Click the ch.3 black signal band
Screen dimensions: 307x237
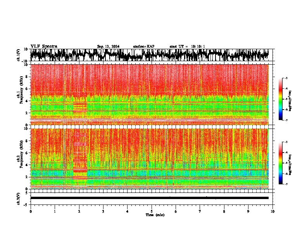[x=149, y=198]
